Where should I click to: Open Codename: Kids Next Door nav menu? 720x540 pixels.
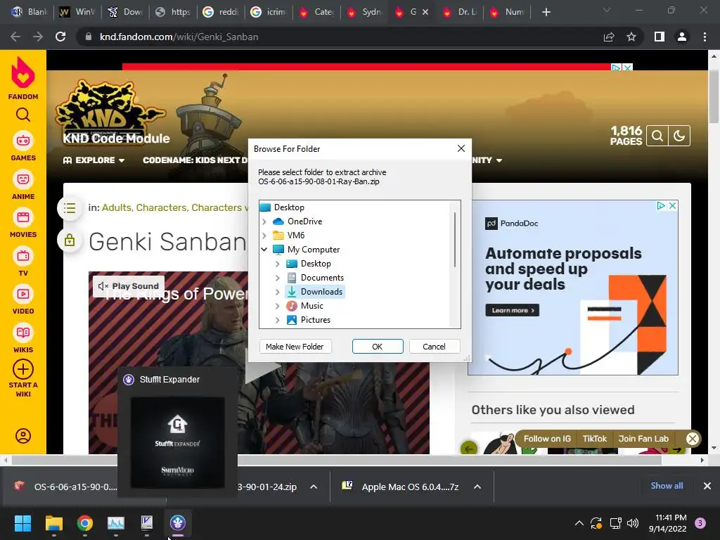pos(195,160)
